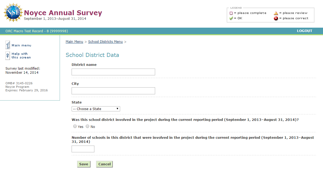
Task: Click the 'please complete' square legend icon
Action: pyautogui.click(x=231, y=13)
